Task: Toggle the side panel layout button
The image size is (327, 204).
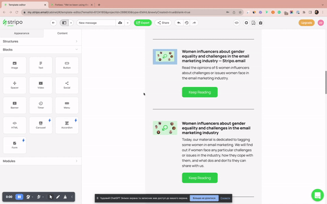Action: coord(64,23)
